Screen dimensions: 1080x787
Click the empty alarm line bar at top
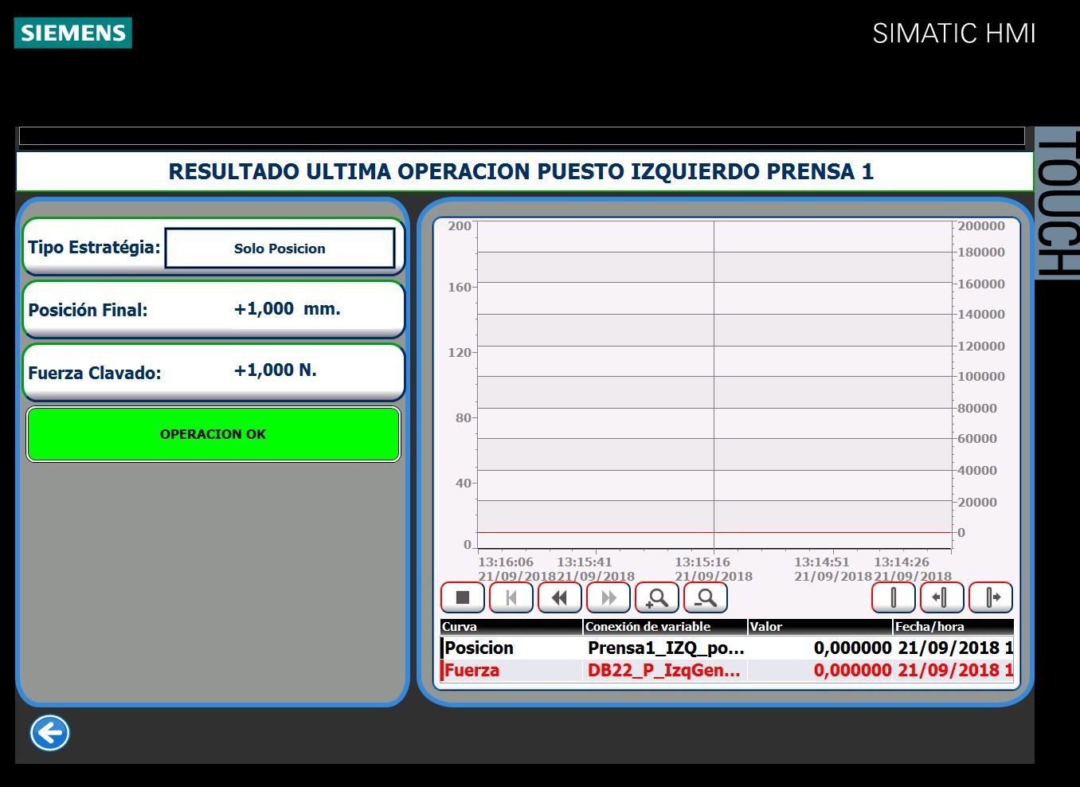(x=522, y=135)
